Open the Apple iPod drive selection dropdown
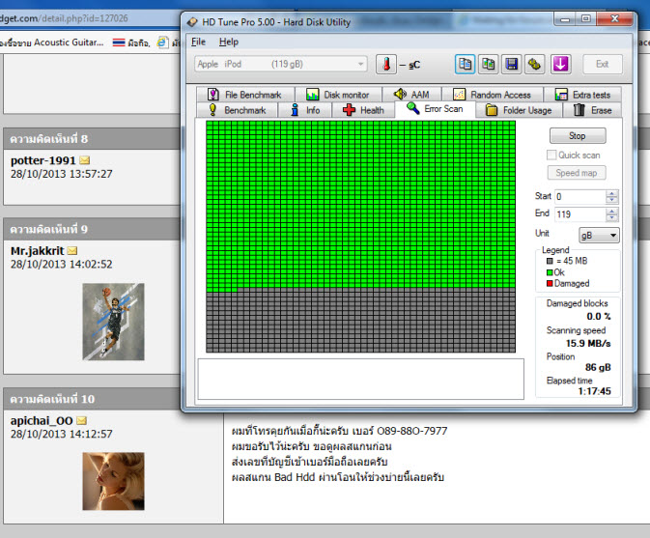This screenshot has height=538, width=650. (x=280, y=65)
